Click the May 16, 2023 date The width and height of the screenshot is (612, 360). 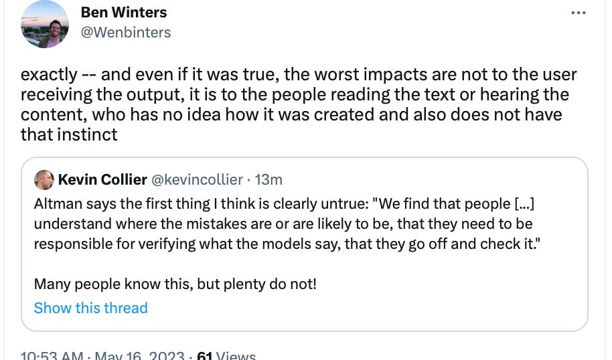click(x=140, y=356)
